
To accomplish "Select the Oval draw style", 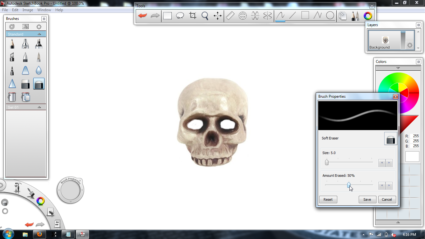I will pos(330,16).
